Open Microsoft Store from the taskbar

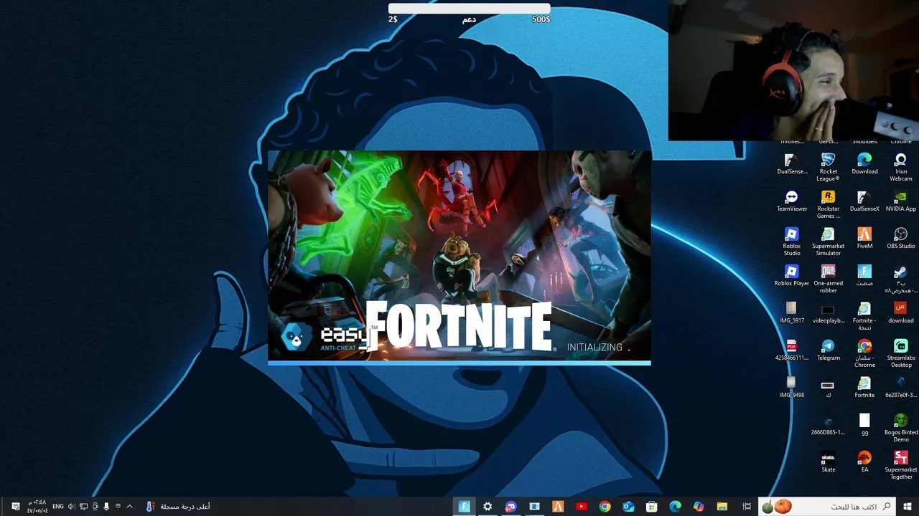652,507
